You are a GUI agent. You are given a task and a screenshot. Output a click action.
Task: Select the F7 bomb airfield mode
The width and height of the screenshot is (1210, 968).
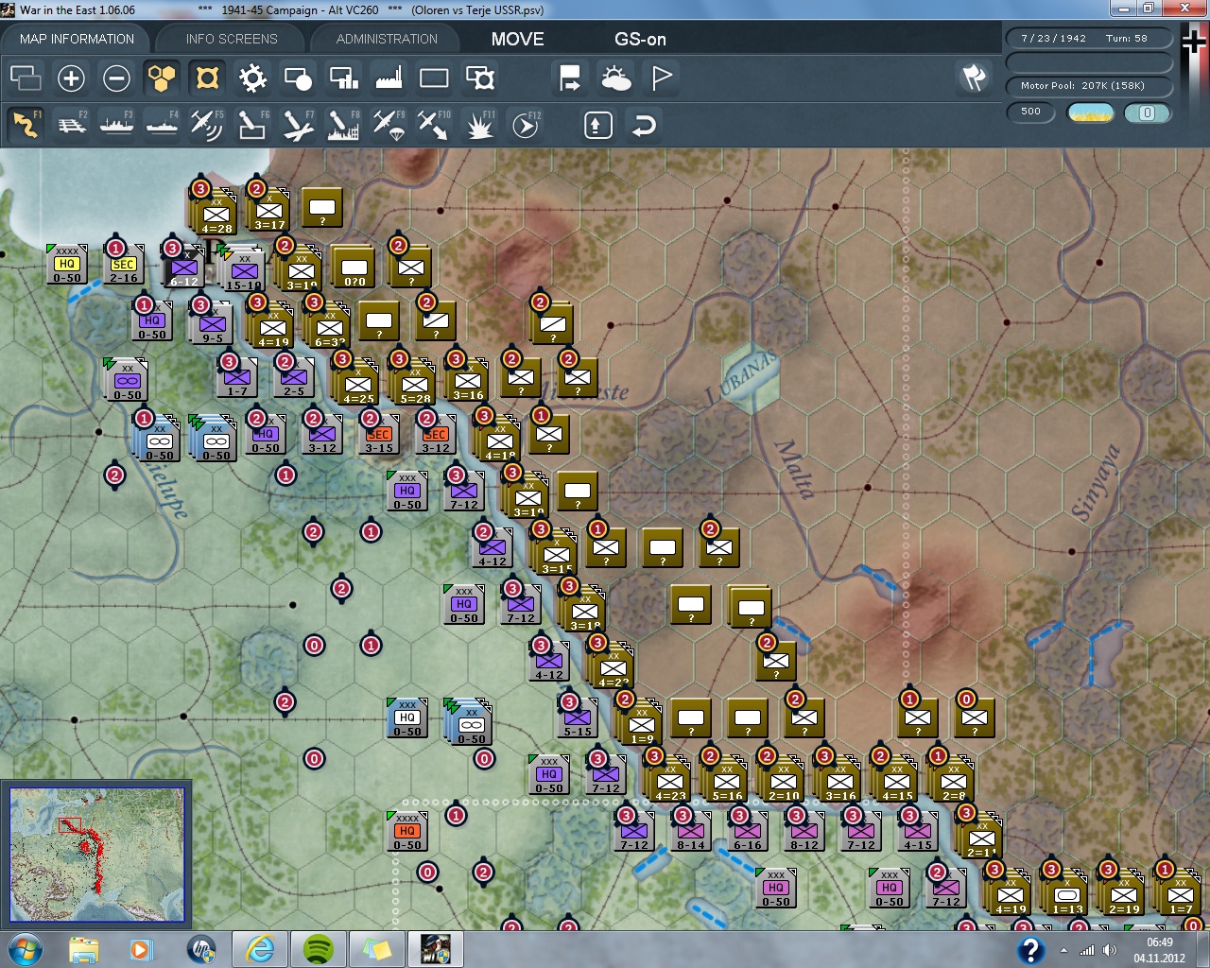298,125
